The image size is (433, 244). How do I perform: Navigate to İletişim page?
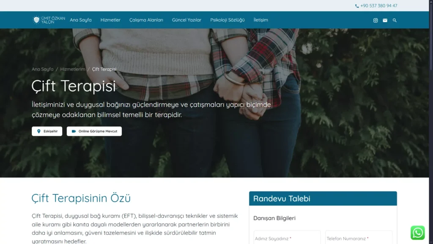[260, 20]
